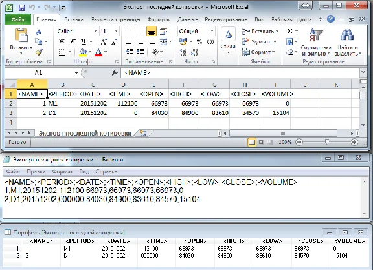
Task: Click the Sort and Filter icon
Action: [x=315, y=35]
